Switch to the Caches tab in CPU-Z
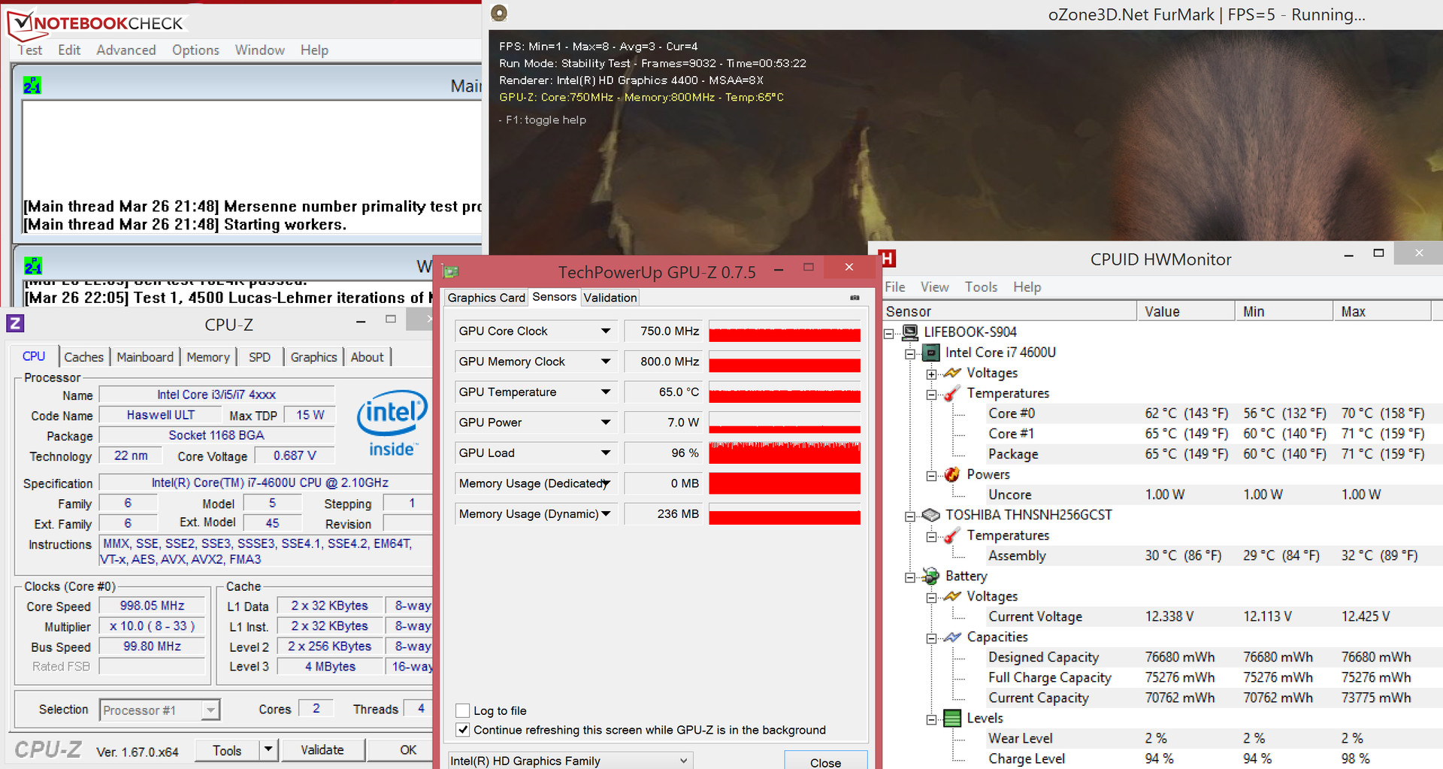1443x769 pixels. coord(83,357)
